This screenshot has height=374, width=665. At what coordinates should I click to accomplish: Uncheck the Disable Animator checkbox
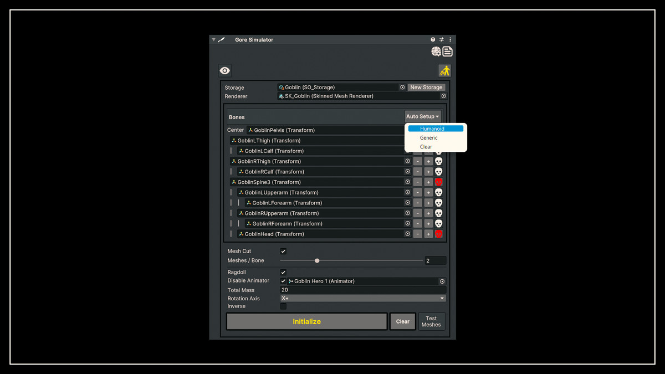(283, 281)
